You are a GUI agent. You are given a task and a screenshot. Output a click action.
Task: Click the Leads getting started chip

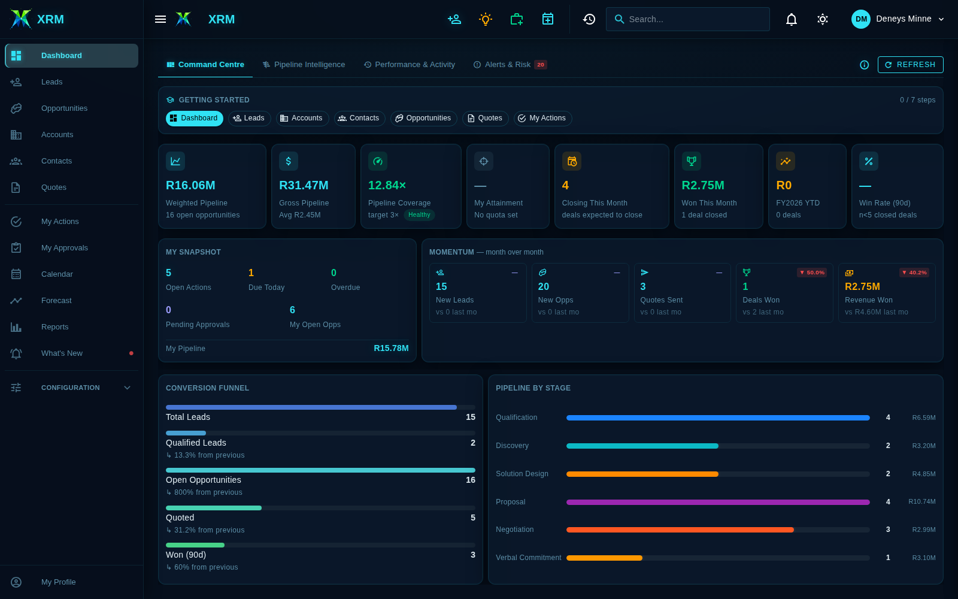click(250, 119)
